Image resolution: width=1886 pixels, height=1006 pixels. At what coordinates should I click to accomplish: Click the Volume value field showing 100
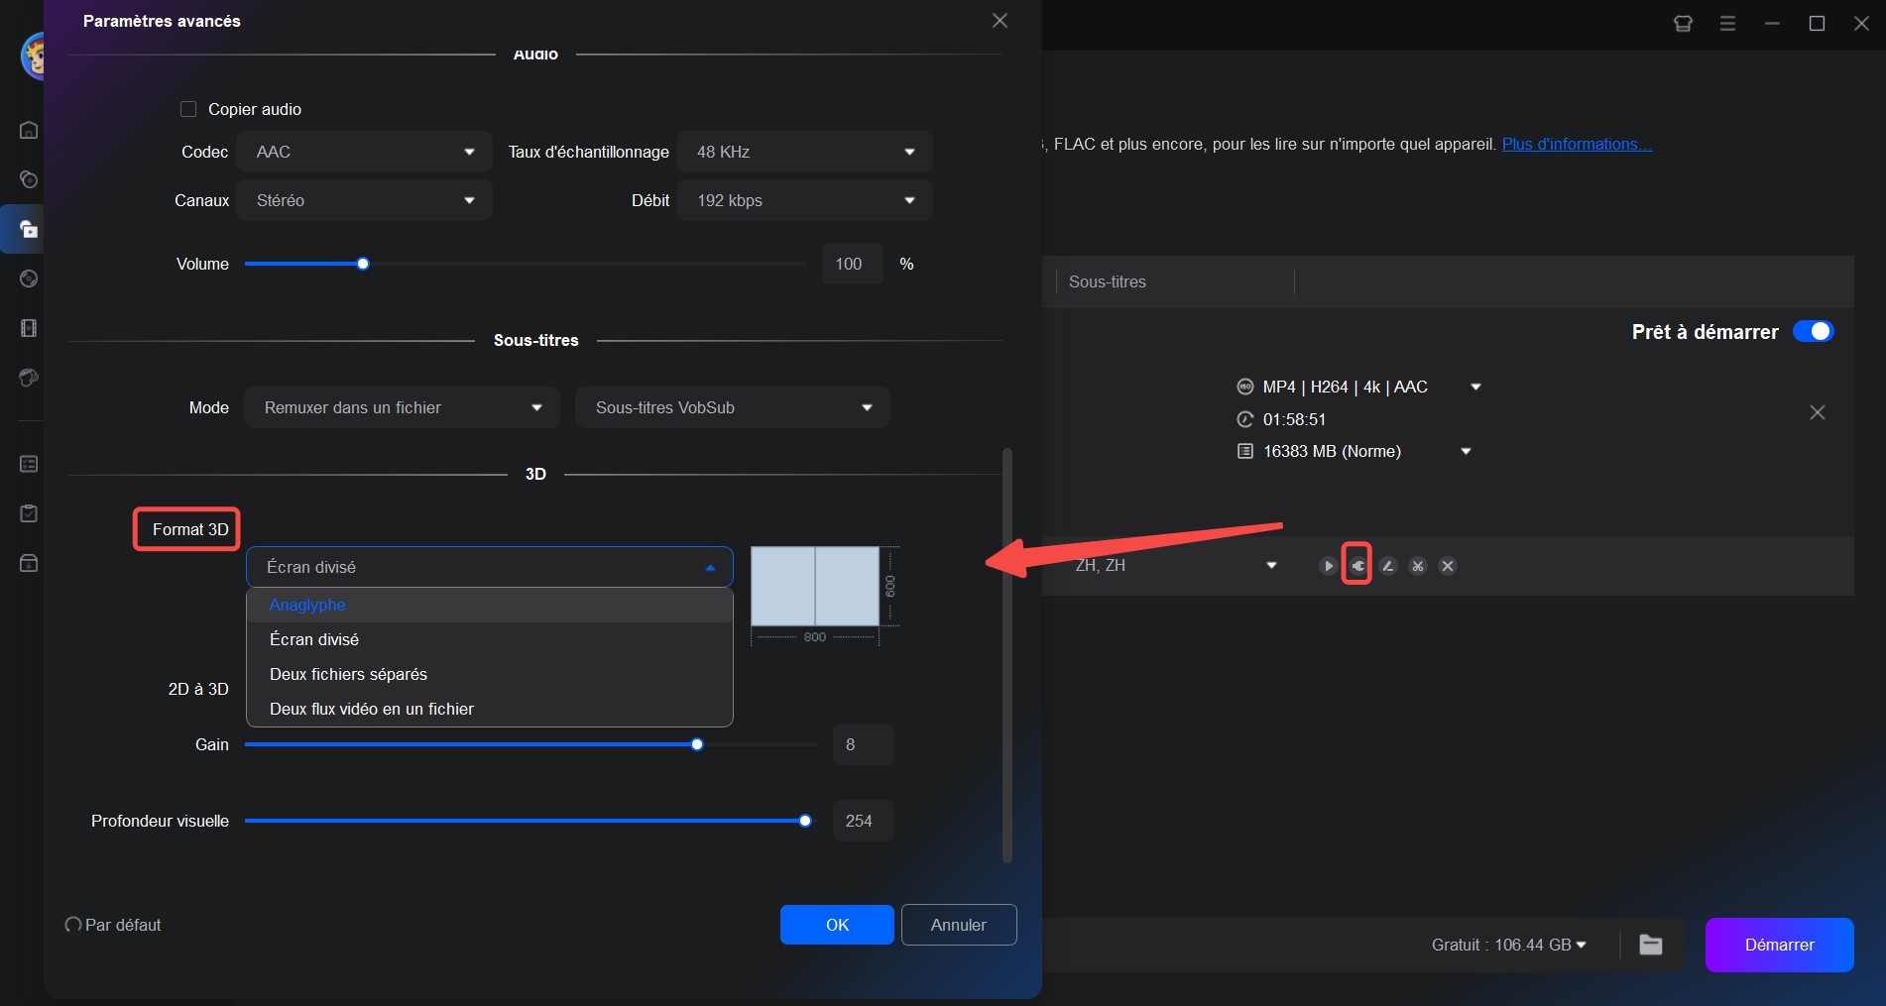tap(852, 264)
